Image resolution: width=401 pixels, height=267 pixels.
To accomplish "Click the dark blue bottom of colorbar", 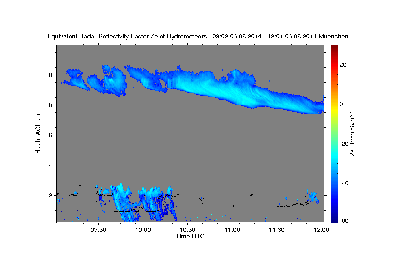I will (x=334, y=217).
